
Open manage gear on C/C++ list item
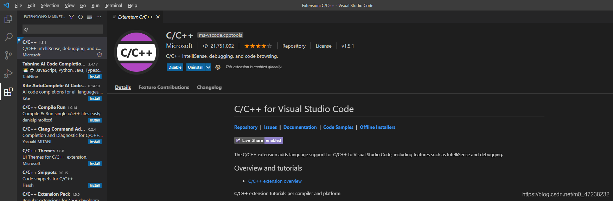pyautogui.click(x=100, y=55)
